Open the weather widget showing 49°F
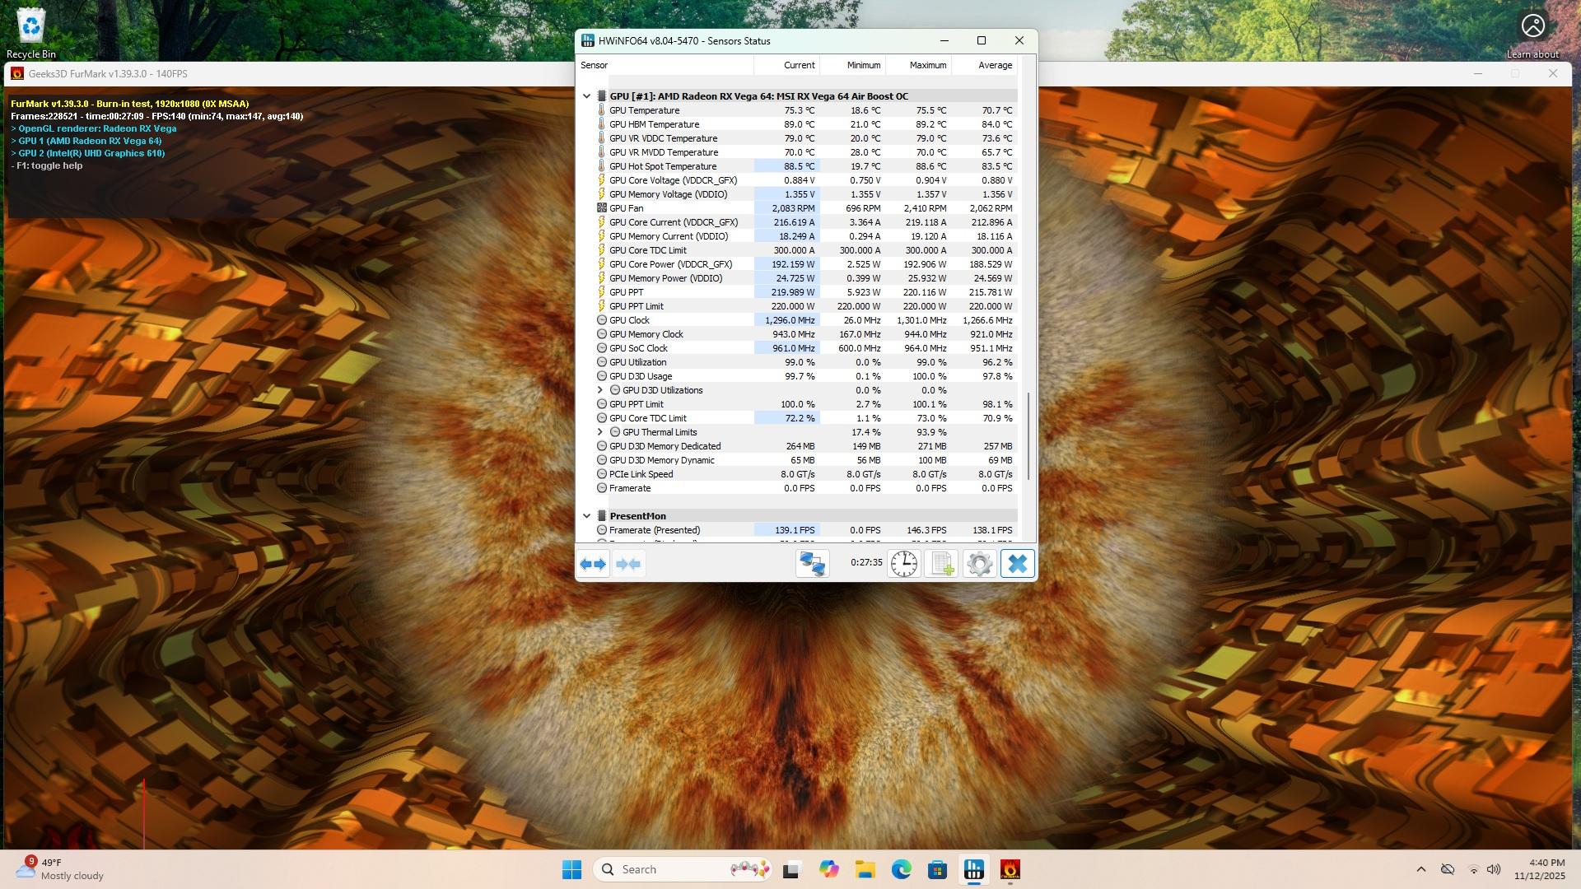 click(62, 869)
